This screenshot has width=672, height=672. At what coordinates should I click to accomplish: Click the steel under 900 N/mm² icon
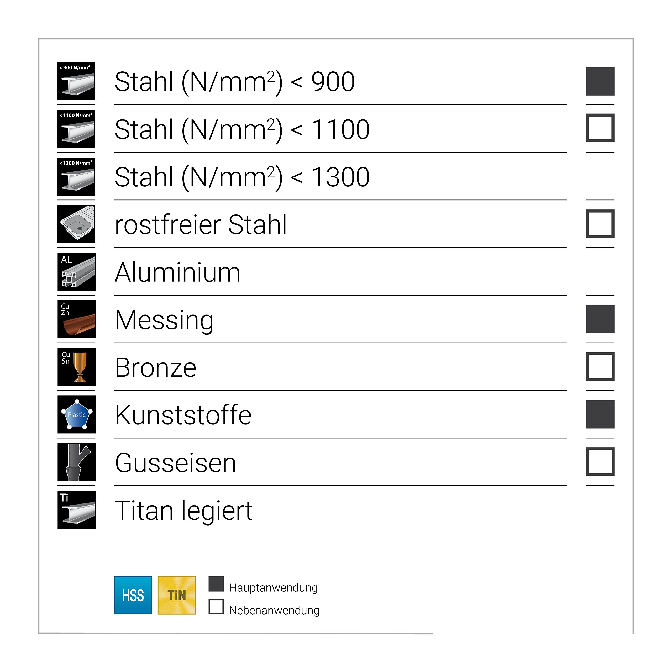(x=76, y=81)
